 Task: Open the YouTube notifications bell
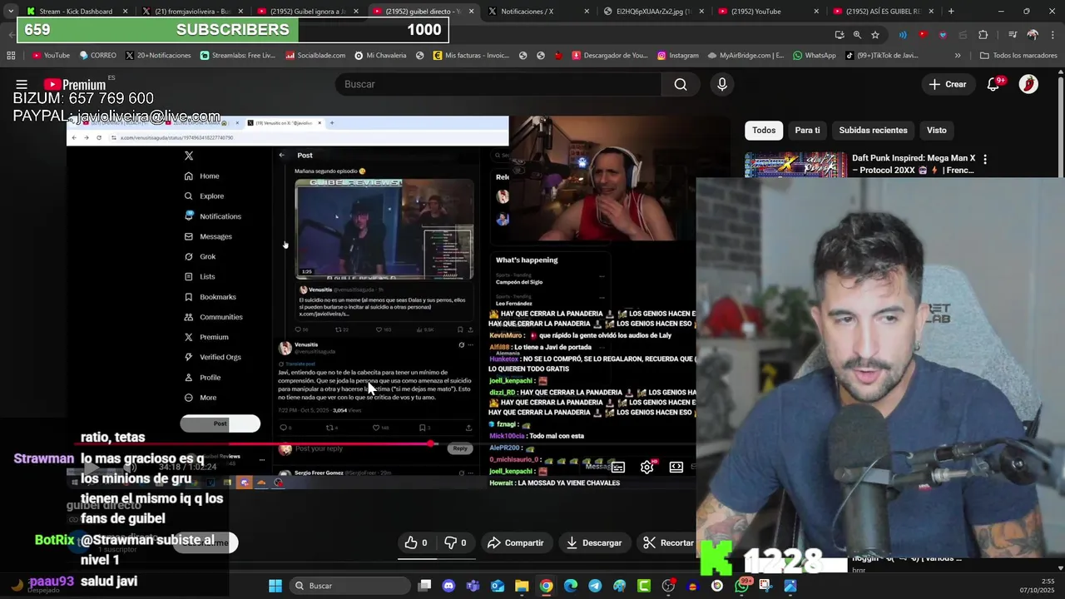click(993, 84)
